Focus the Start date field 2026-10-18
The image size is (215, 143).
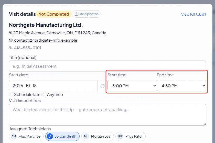[53, 86]
